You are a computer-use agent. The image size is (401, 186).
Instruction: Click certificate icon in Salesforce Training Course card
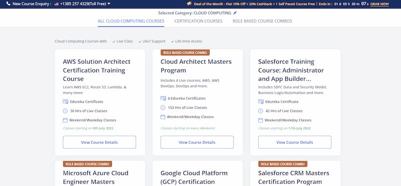click(261, 101)
